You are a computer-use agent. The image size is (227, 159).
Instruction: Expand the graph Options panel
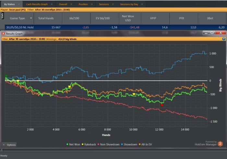coord(9,145)
